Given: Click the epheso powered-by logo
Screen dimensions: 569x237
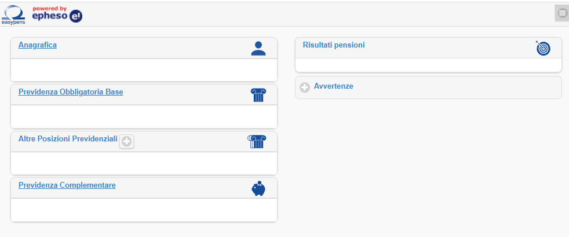Looking at the screenshot, I should (x=57, y=14).
